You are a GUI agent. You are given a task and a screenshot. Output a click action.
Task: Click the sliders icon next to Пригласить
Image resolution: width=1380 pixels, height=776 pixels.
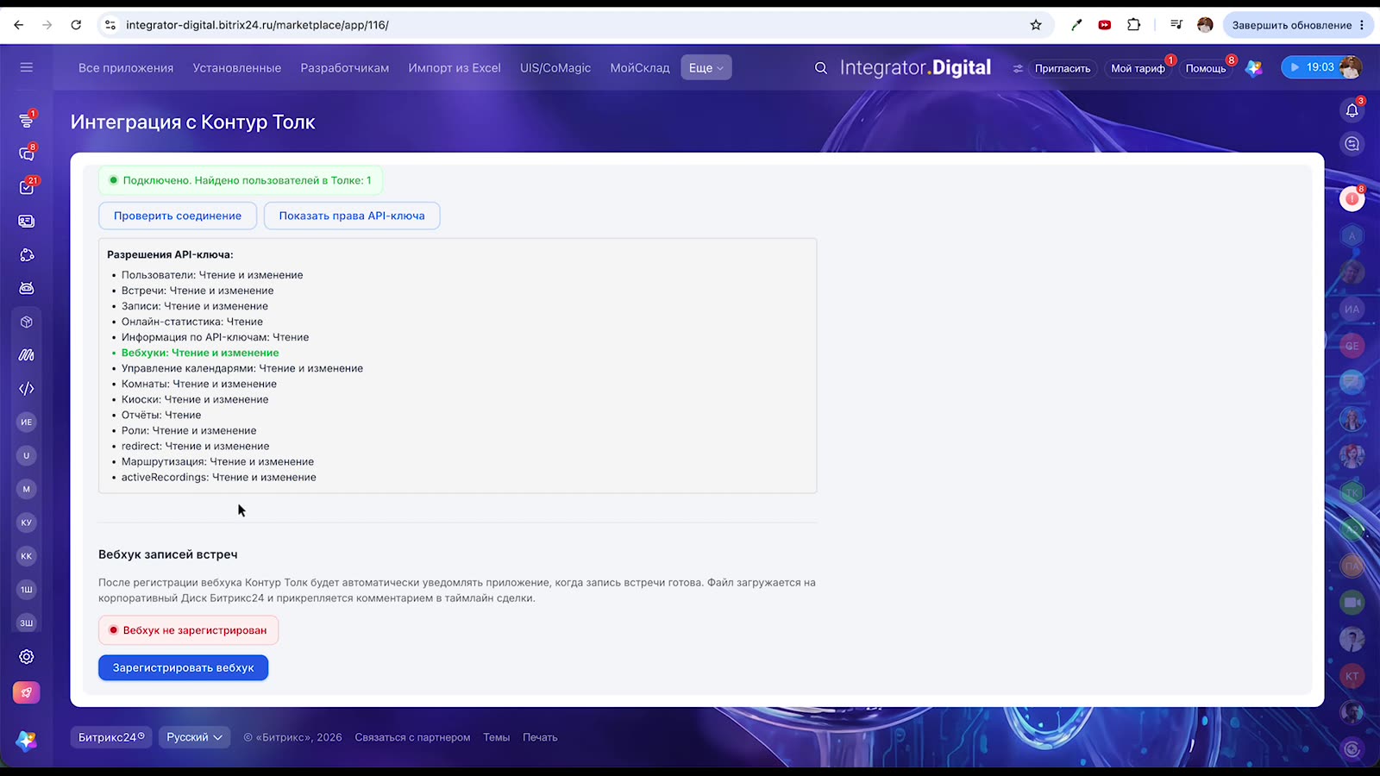click(x=1018, y=68)
